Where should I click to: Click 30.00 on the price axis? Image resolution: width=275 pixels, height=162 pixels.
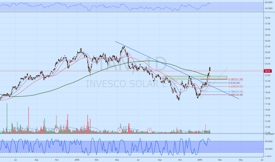pyautogui.click(x=268, y=29)
